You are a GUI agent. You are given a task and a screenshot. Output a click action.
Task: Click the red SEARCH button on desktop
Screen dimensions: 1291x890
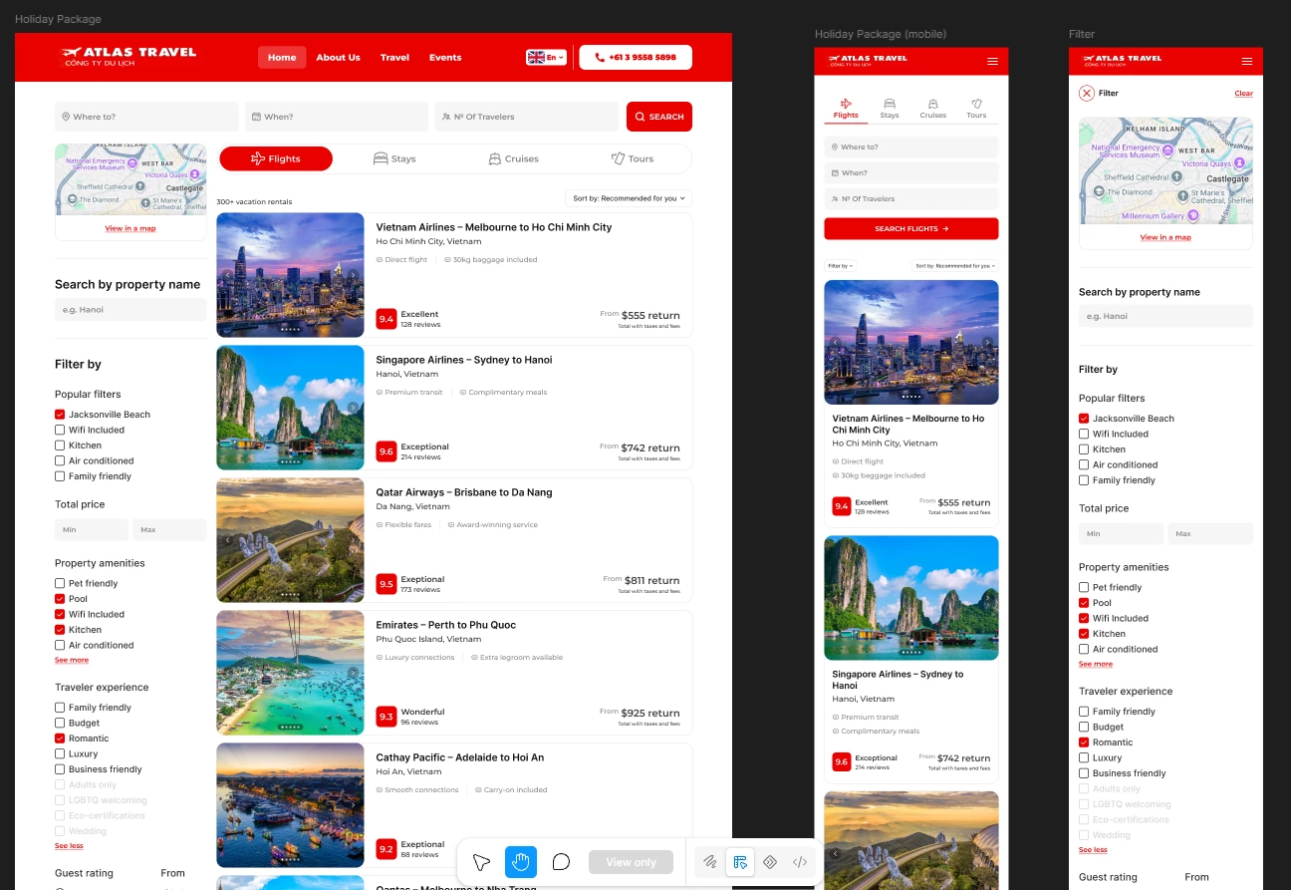click(x=659, y=117)
